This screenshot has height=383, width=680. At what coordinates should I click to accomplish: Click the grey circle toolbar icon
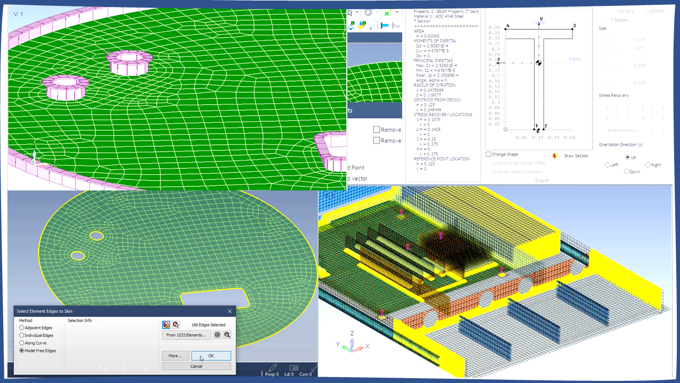coord(368,12)
